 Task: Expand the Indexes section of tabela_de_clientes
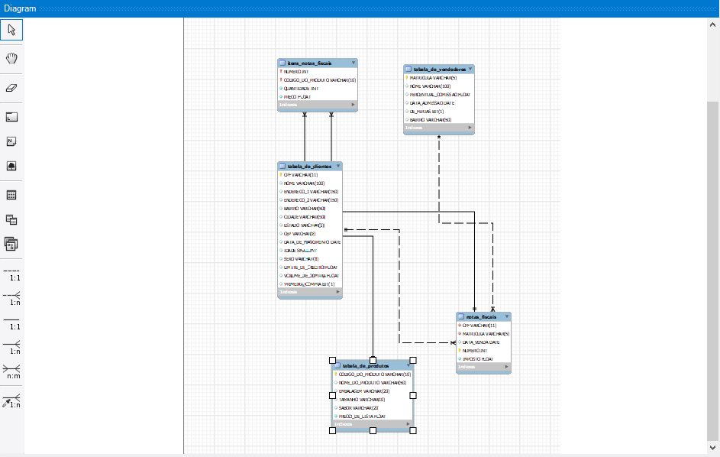[x=309, y=291]
